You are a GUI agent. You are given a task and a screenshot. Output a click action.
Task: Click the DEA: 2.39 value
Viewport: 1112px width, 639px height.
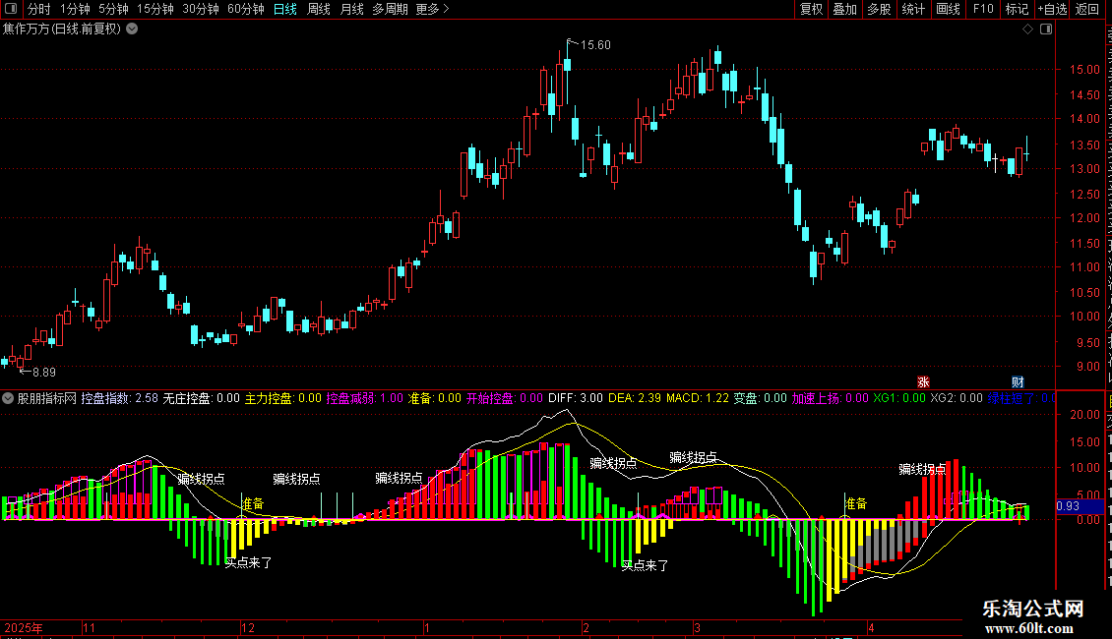click(634, 398)
